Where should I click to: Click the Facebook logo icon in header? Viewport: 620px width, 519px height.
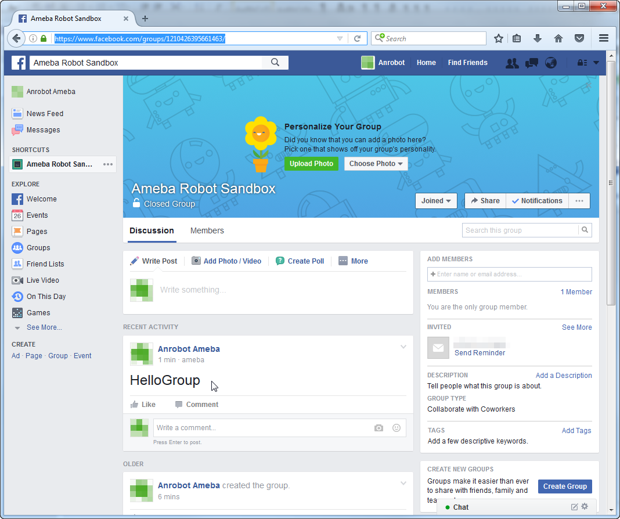[18, 63]
